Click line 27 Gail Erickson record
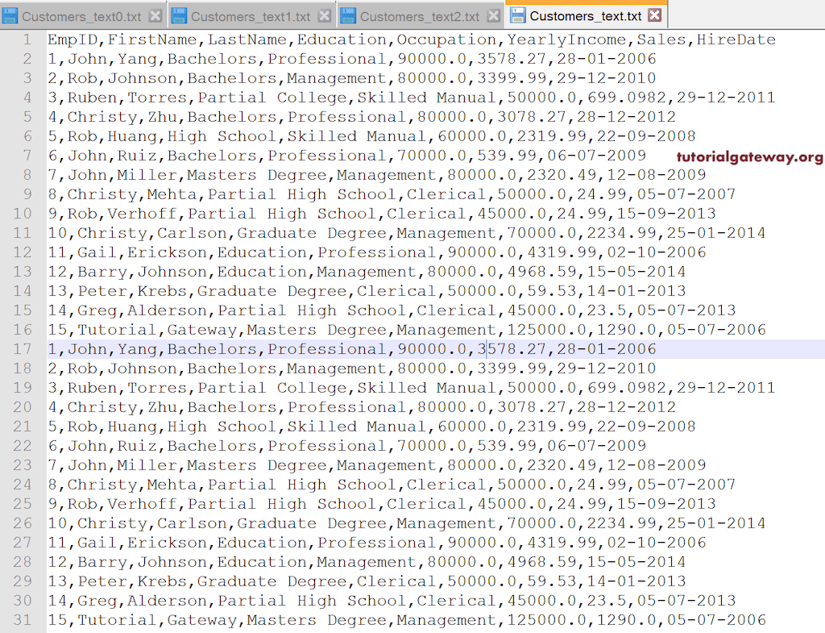 coord(377,543)
